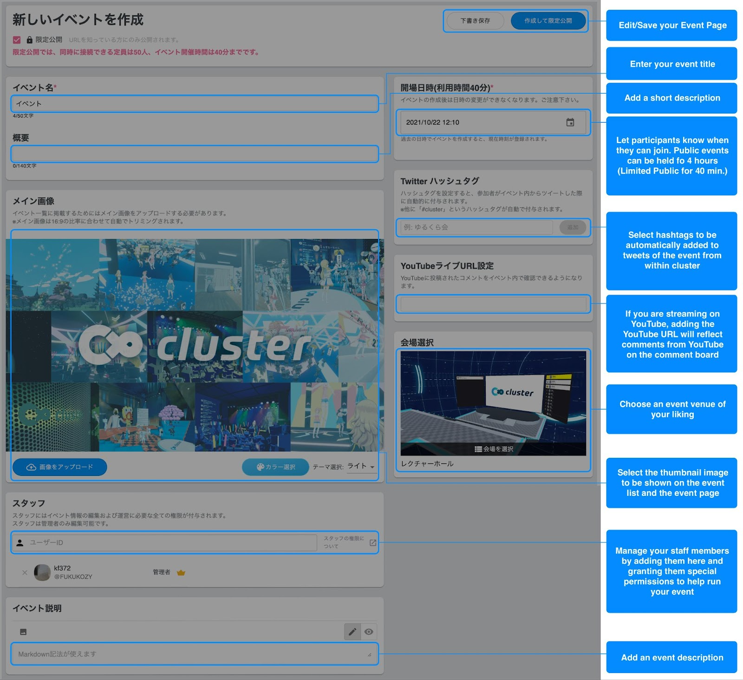Open the スタッフの権限について link
743x680 pixels.
pos(344,542)
